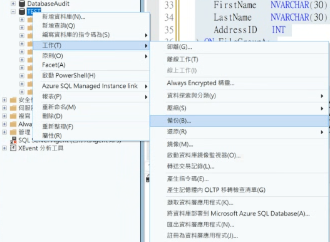Image resolution: width=330 pixels, height=242 pixels.
Task: Select the 複寫 tree item
Action: tap(24, 116)
